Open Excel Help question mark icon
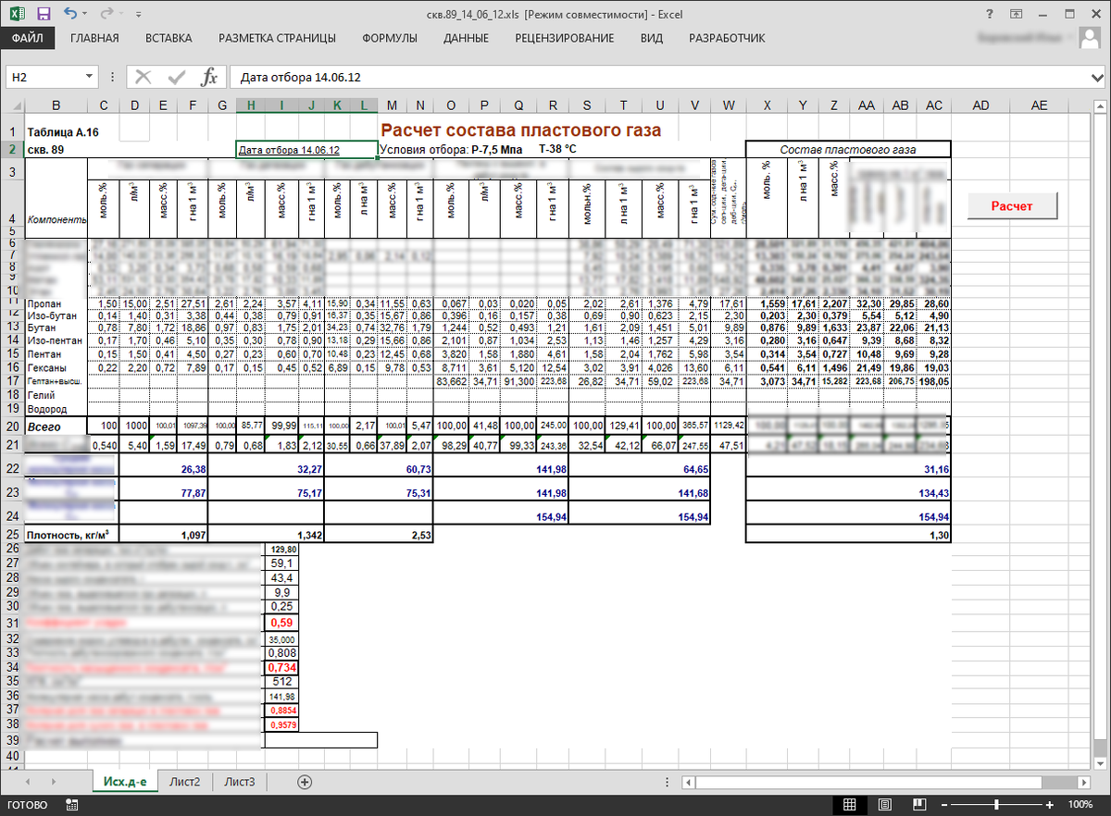The width and height of the screenshot is (1111, 816). pyautogui.click(x=992, y=14)
